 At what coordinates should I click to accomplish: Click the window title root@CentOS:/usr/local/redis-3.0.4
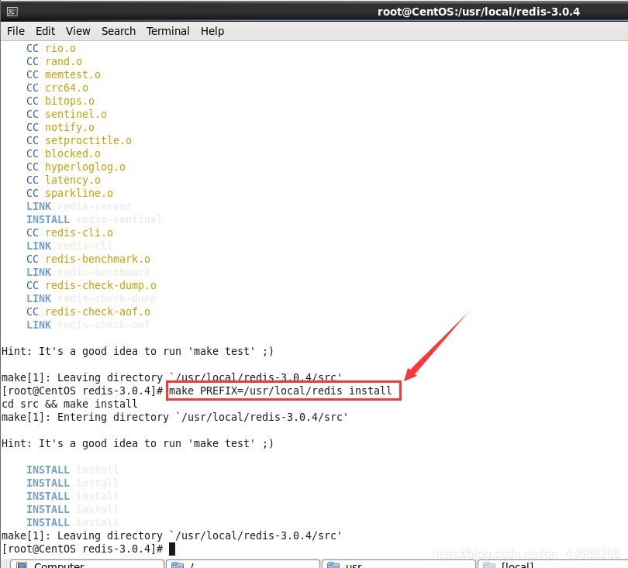point(478,12)
